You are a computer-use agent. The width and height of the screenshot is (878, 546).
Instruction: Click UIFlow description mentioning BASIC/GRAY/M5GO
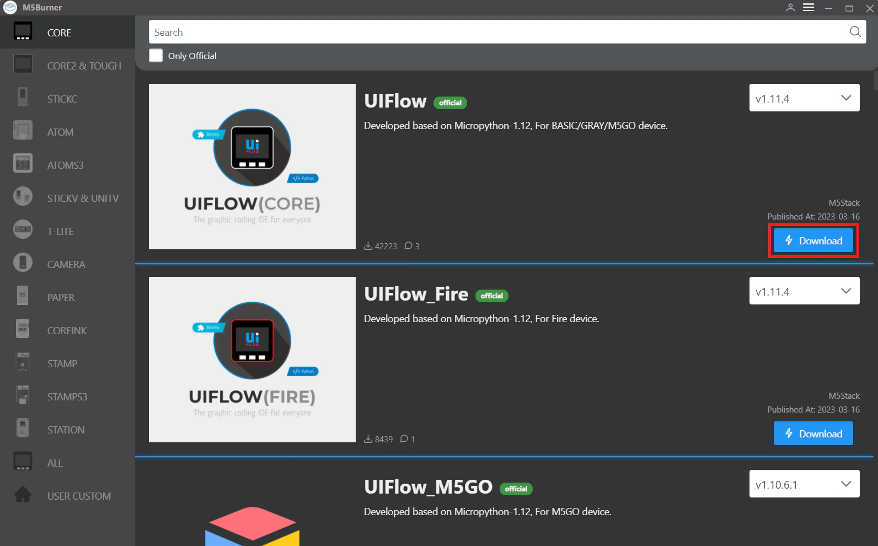516,126
